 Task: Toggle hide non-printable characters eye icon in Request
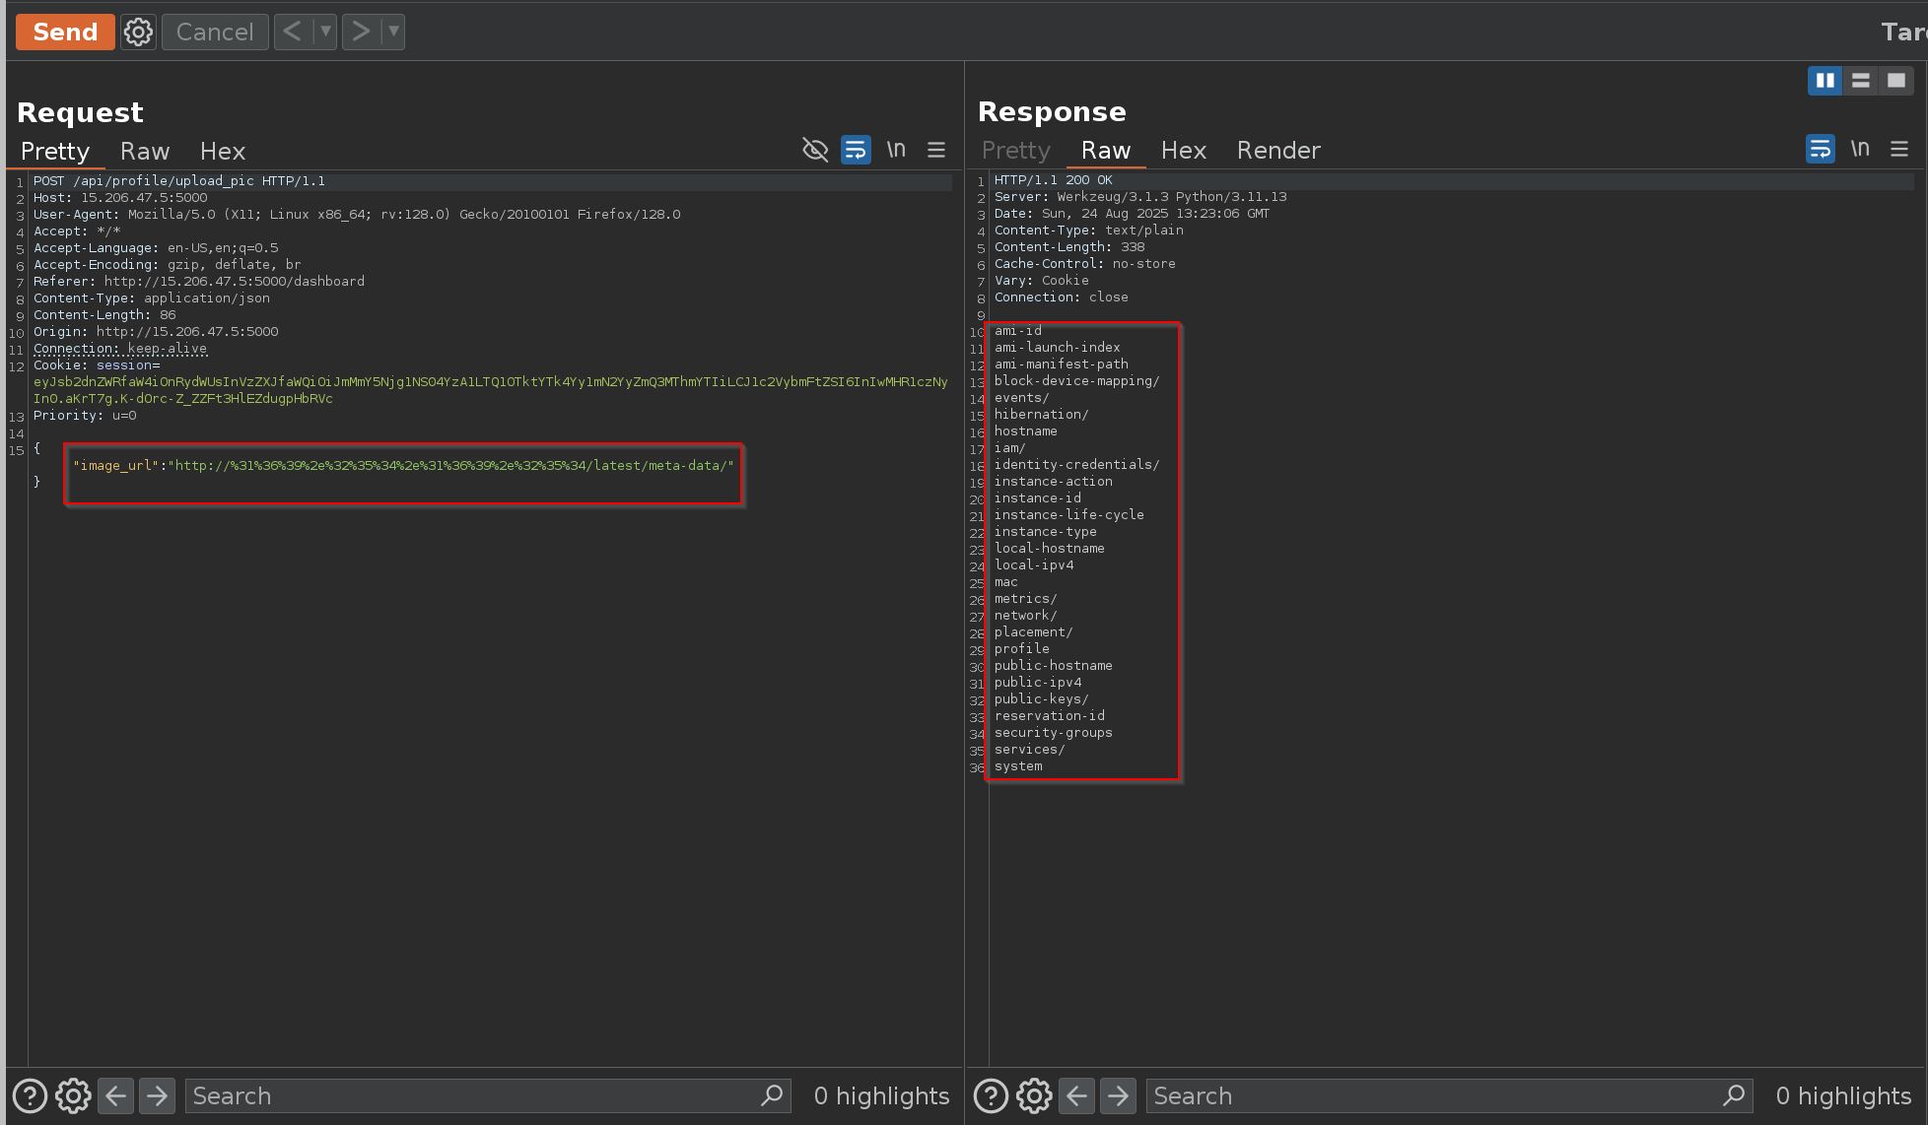click(x=815, y=150)
